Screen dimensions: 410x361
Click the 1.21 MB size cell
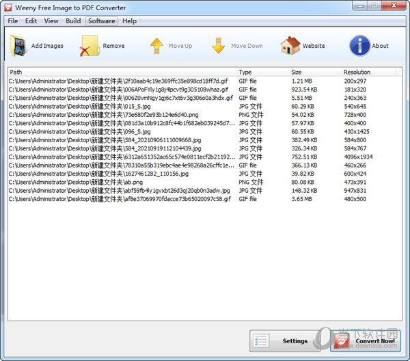pos(302,81)
